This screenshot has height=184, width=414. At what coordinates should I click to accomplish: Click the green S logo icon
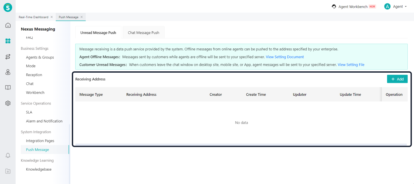(8, 7)
